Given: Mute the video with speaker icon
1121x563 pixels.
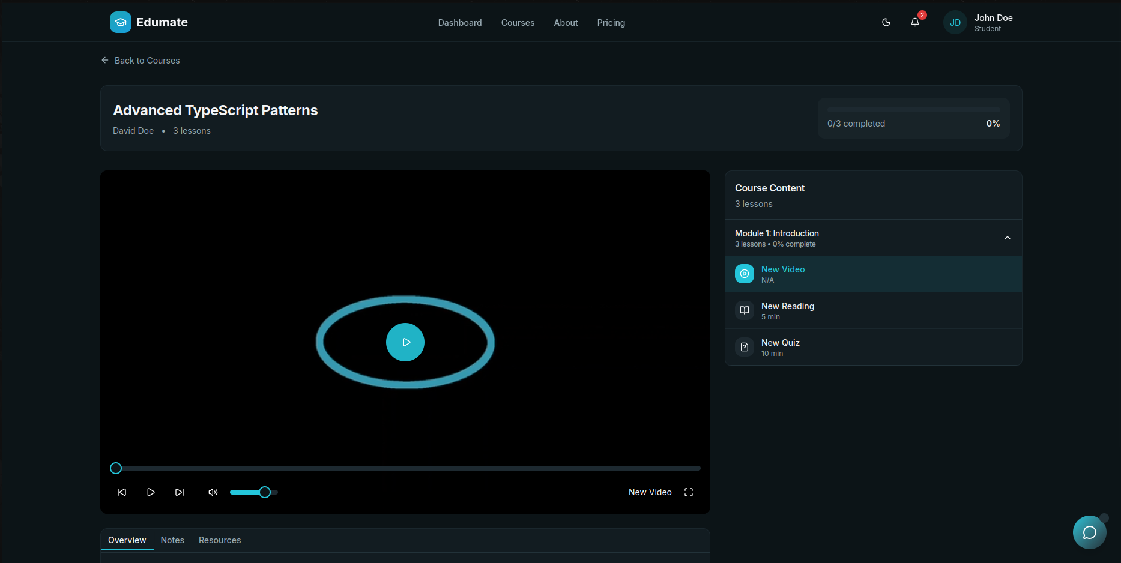Looking at the screenshot, I should [213, 492].
